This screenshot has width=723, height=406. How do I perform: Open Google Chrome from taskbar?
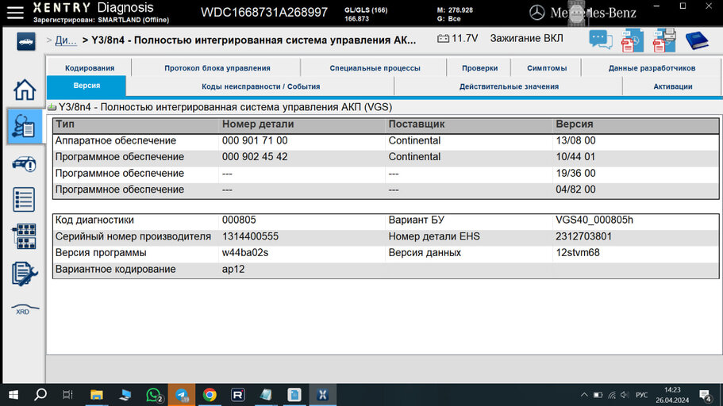click(x=210, y=395)
